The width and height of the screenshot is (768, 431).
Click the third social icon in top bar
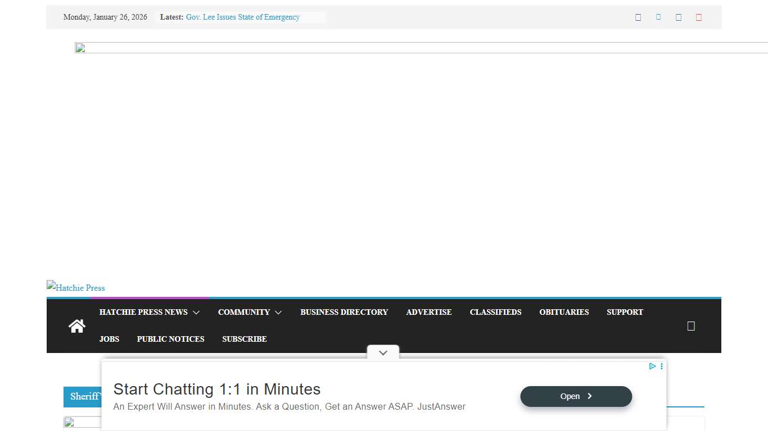point(679,17)
